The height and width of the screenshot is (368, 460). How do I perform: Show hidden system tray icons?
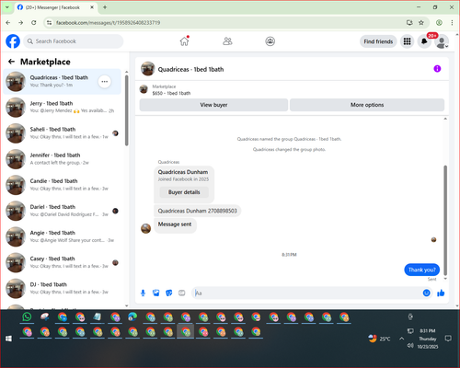coord(401,339)
